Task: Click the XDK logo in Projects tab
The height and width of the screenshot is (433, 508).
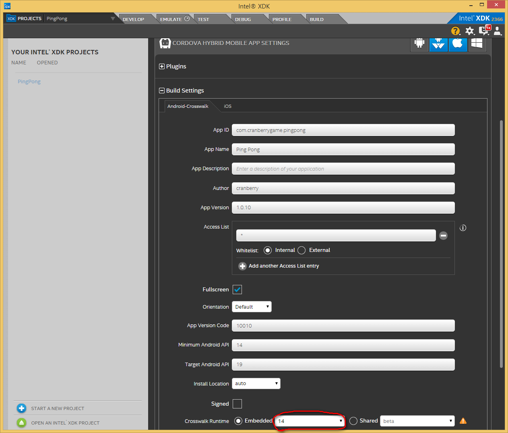Action: click(x=11, y=19)
